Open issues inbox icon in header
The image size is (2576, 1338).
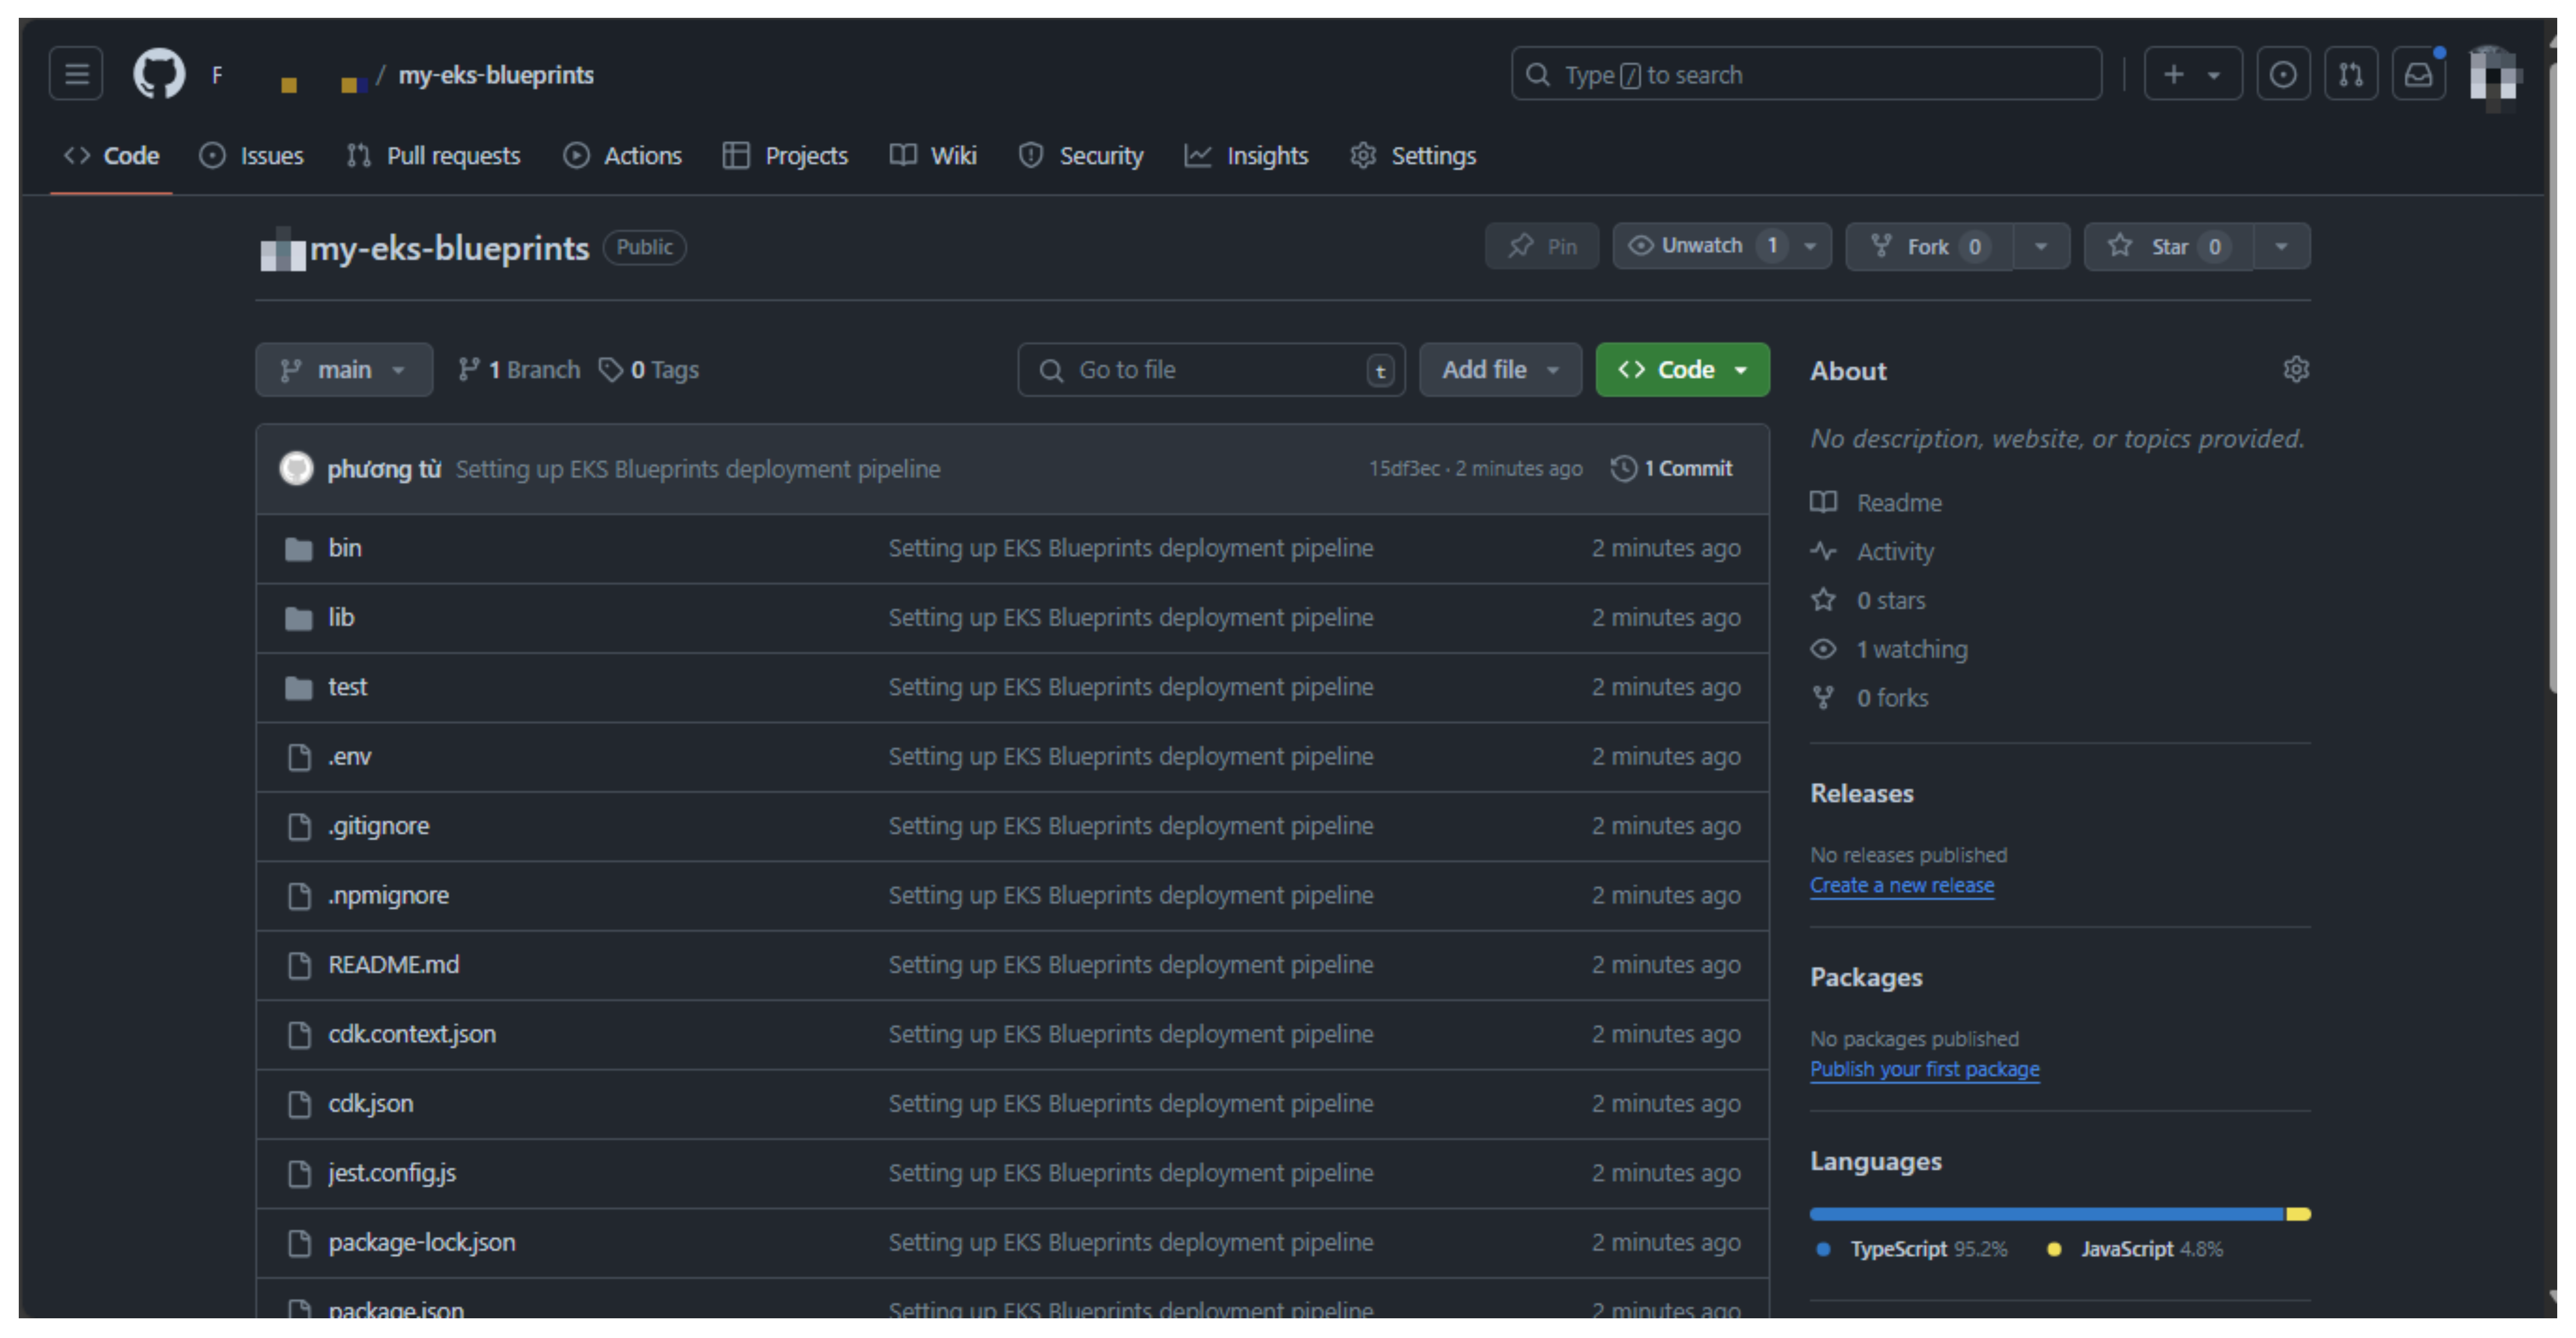pos(2283,74)
